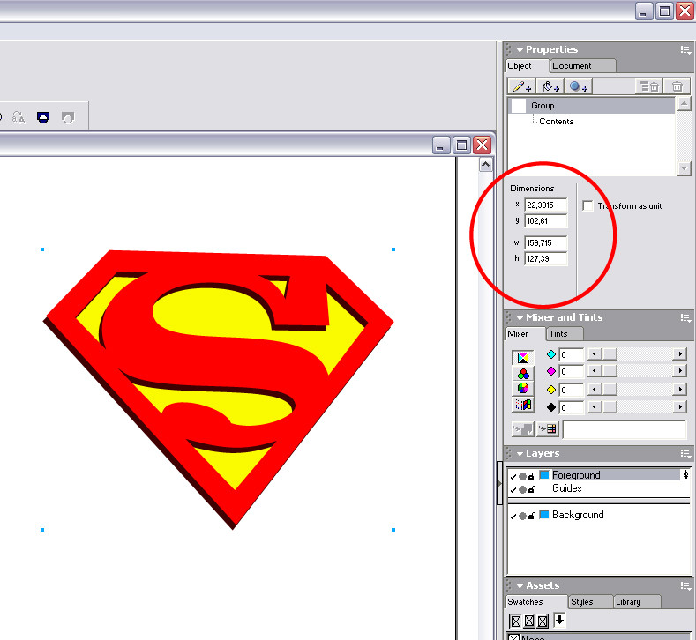Select the System color picker mode button
This screenshot has width=696, height=640.
[x=523, y=405]
